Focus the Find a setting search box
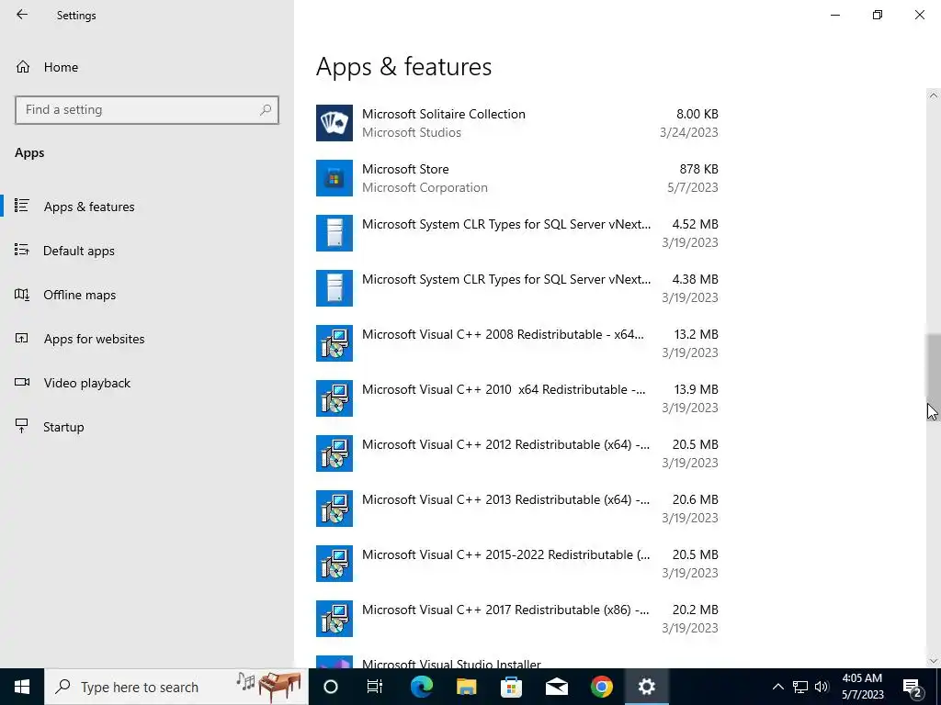 147,110
